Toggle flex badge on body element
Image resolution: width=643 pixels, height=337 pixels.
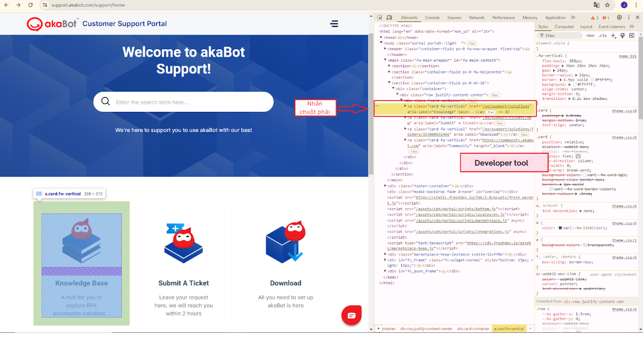(x=472, y=43)
